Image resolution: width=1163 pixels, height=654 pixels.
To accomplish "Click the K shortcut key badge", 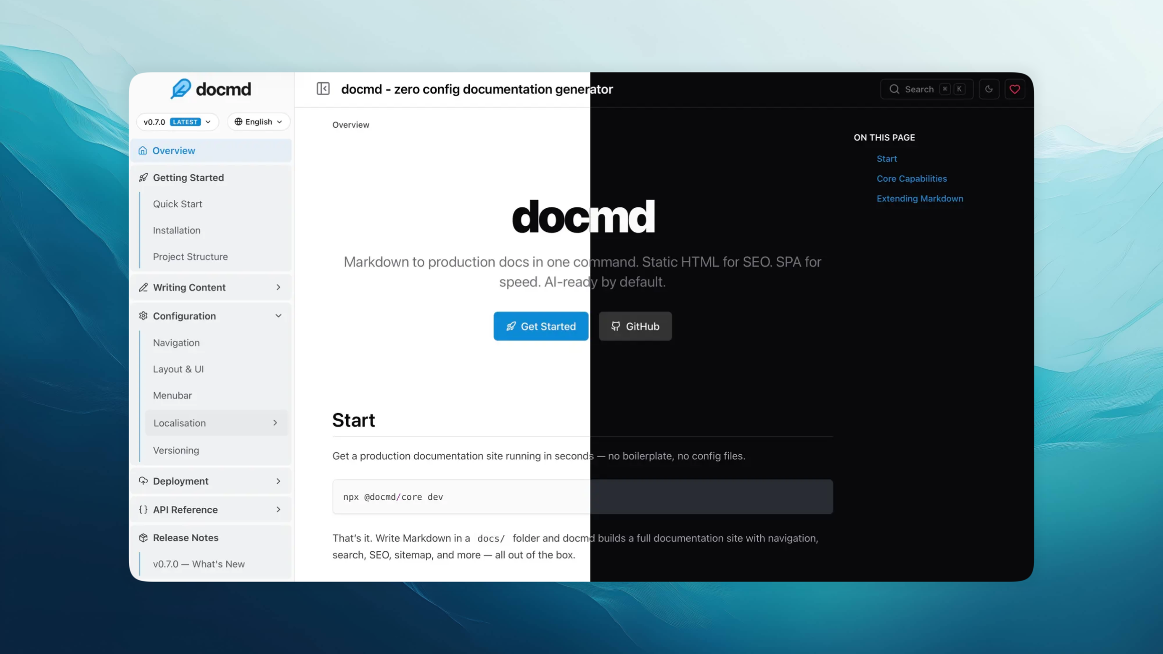I will pyautogui.click(x=959, y=89).
